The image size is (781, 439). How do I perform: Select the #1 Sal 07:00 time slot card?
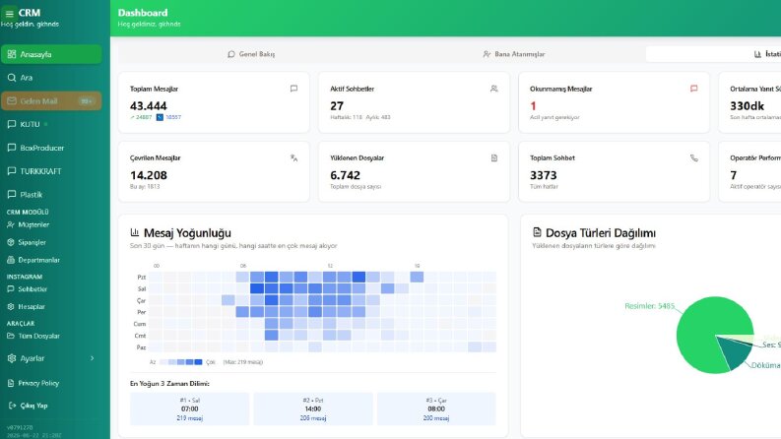(189, 408)
